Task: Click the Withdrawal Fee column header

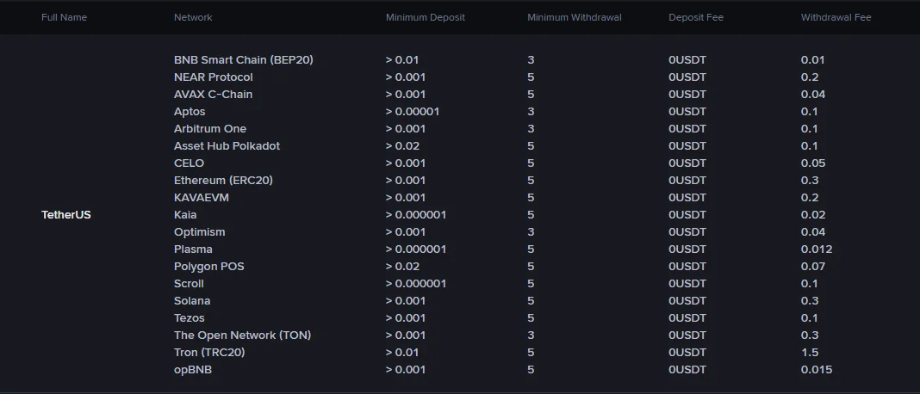Action: pos(836,17)
